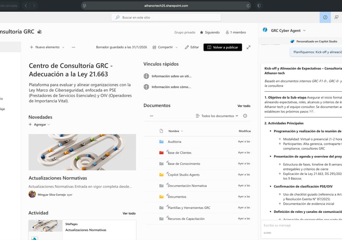Open Actualizaciones Normativas news headline
This screenshot has height=240, width=342.
pos(58,178)
